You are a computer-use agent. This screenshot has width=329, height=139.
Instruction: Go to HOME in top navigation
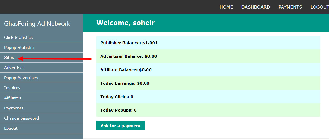[x=226, y=7]
